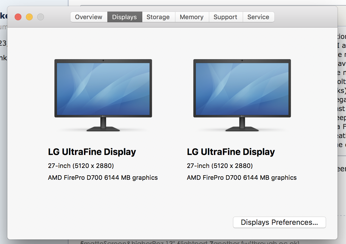Open Displays Preferences
346x244 pixels.
(280, 222)
